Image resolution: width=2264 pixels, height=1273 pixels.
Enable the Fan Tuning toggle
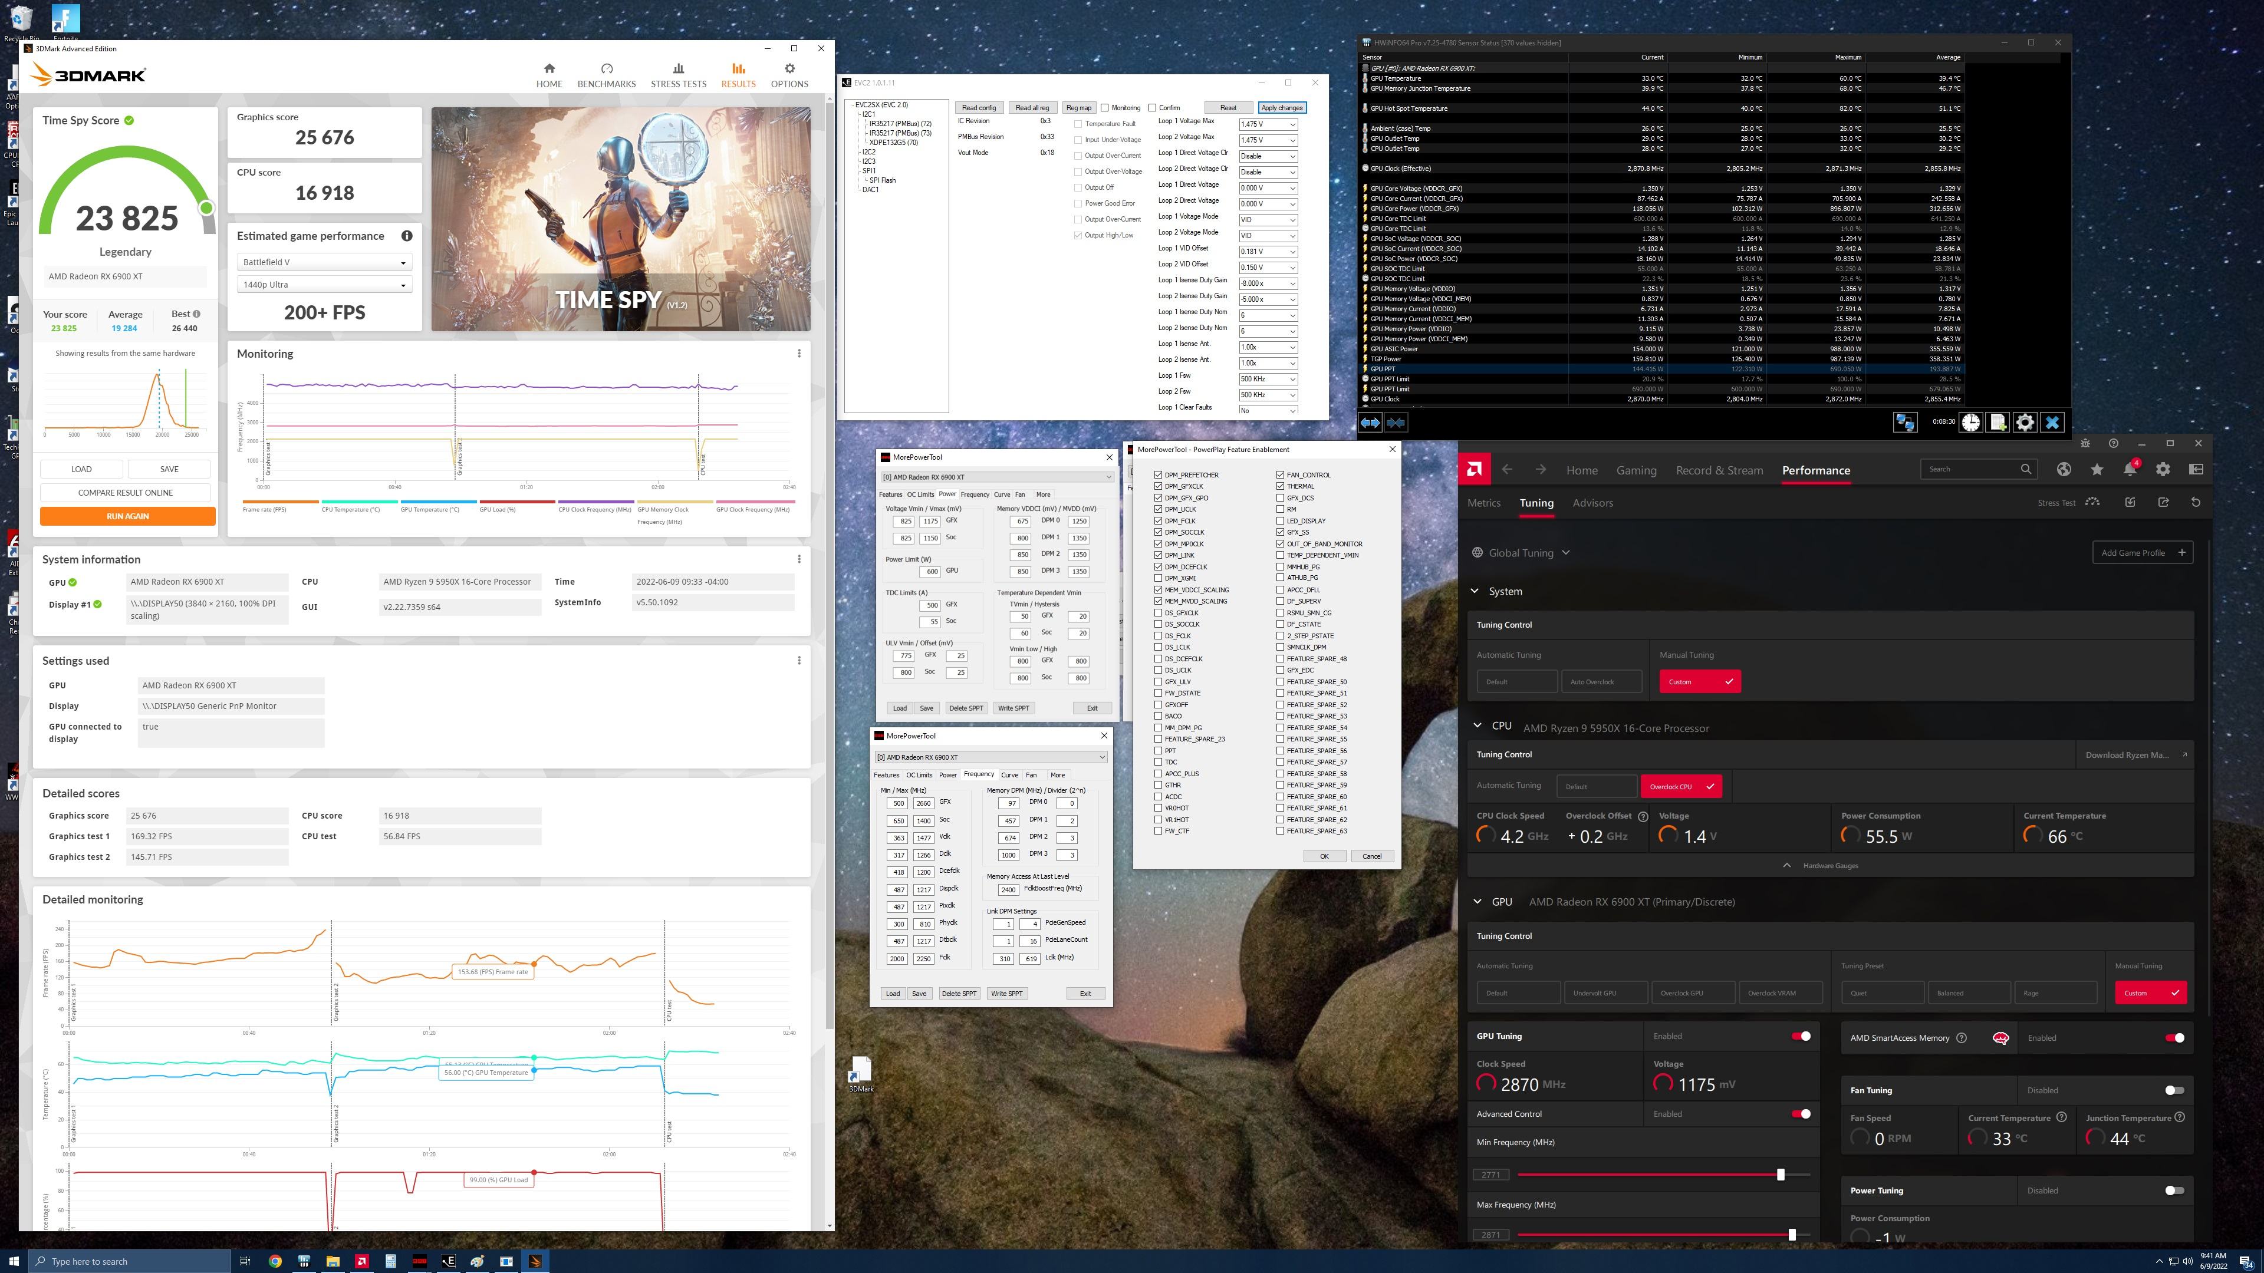coord(2174,1090)
